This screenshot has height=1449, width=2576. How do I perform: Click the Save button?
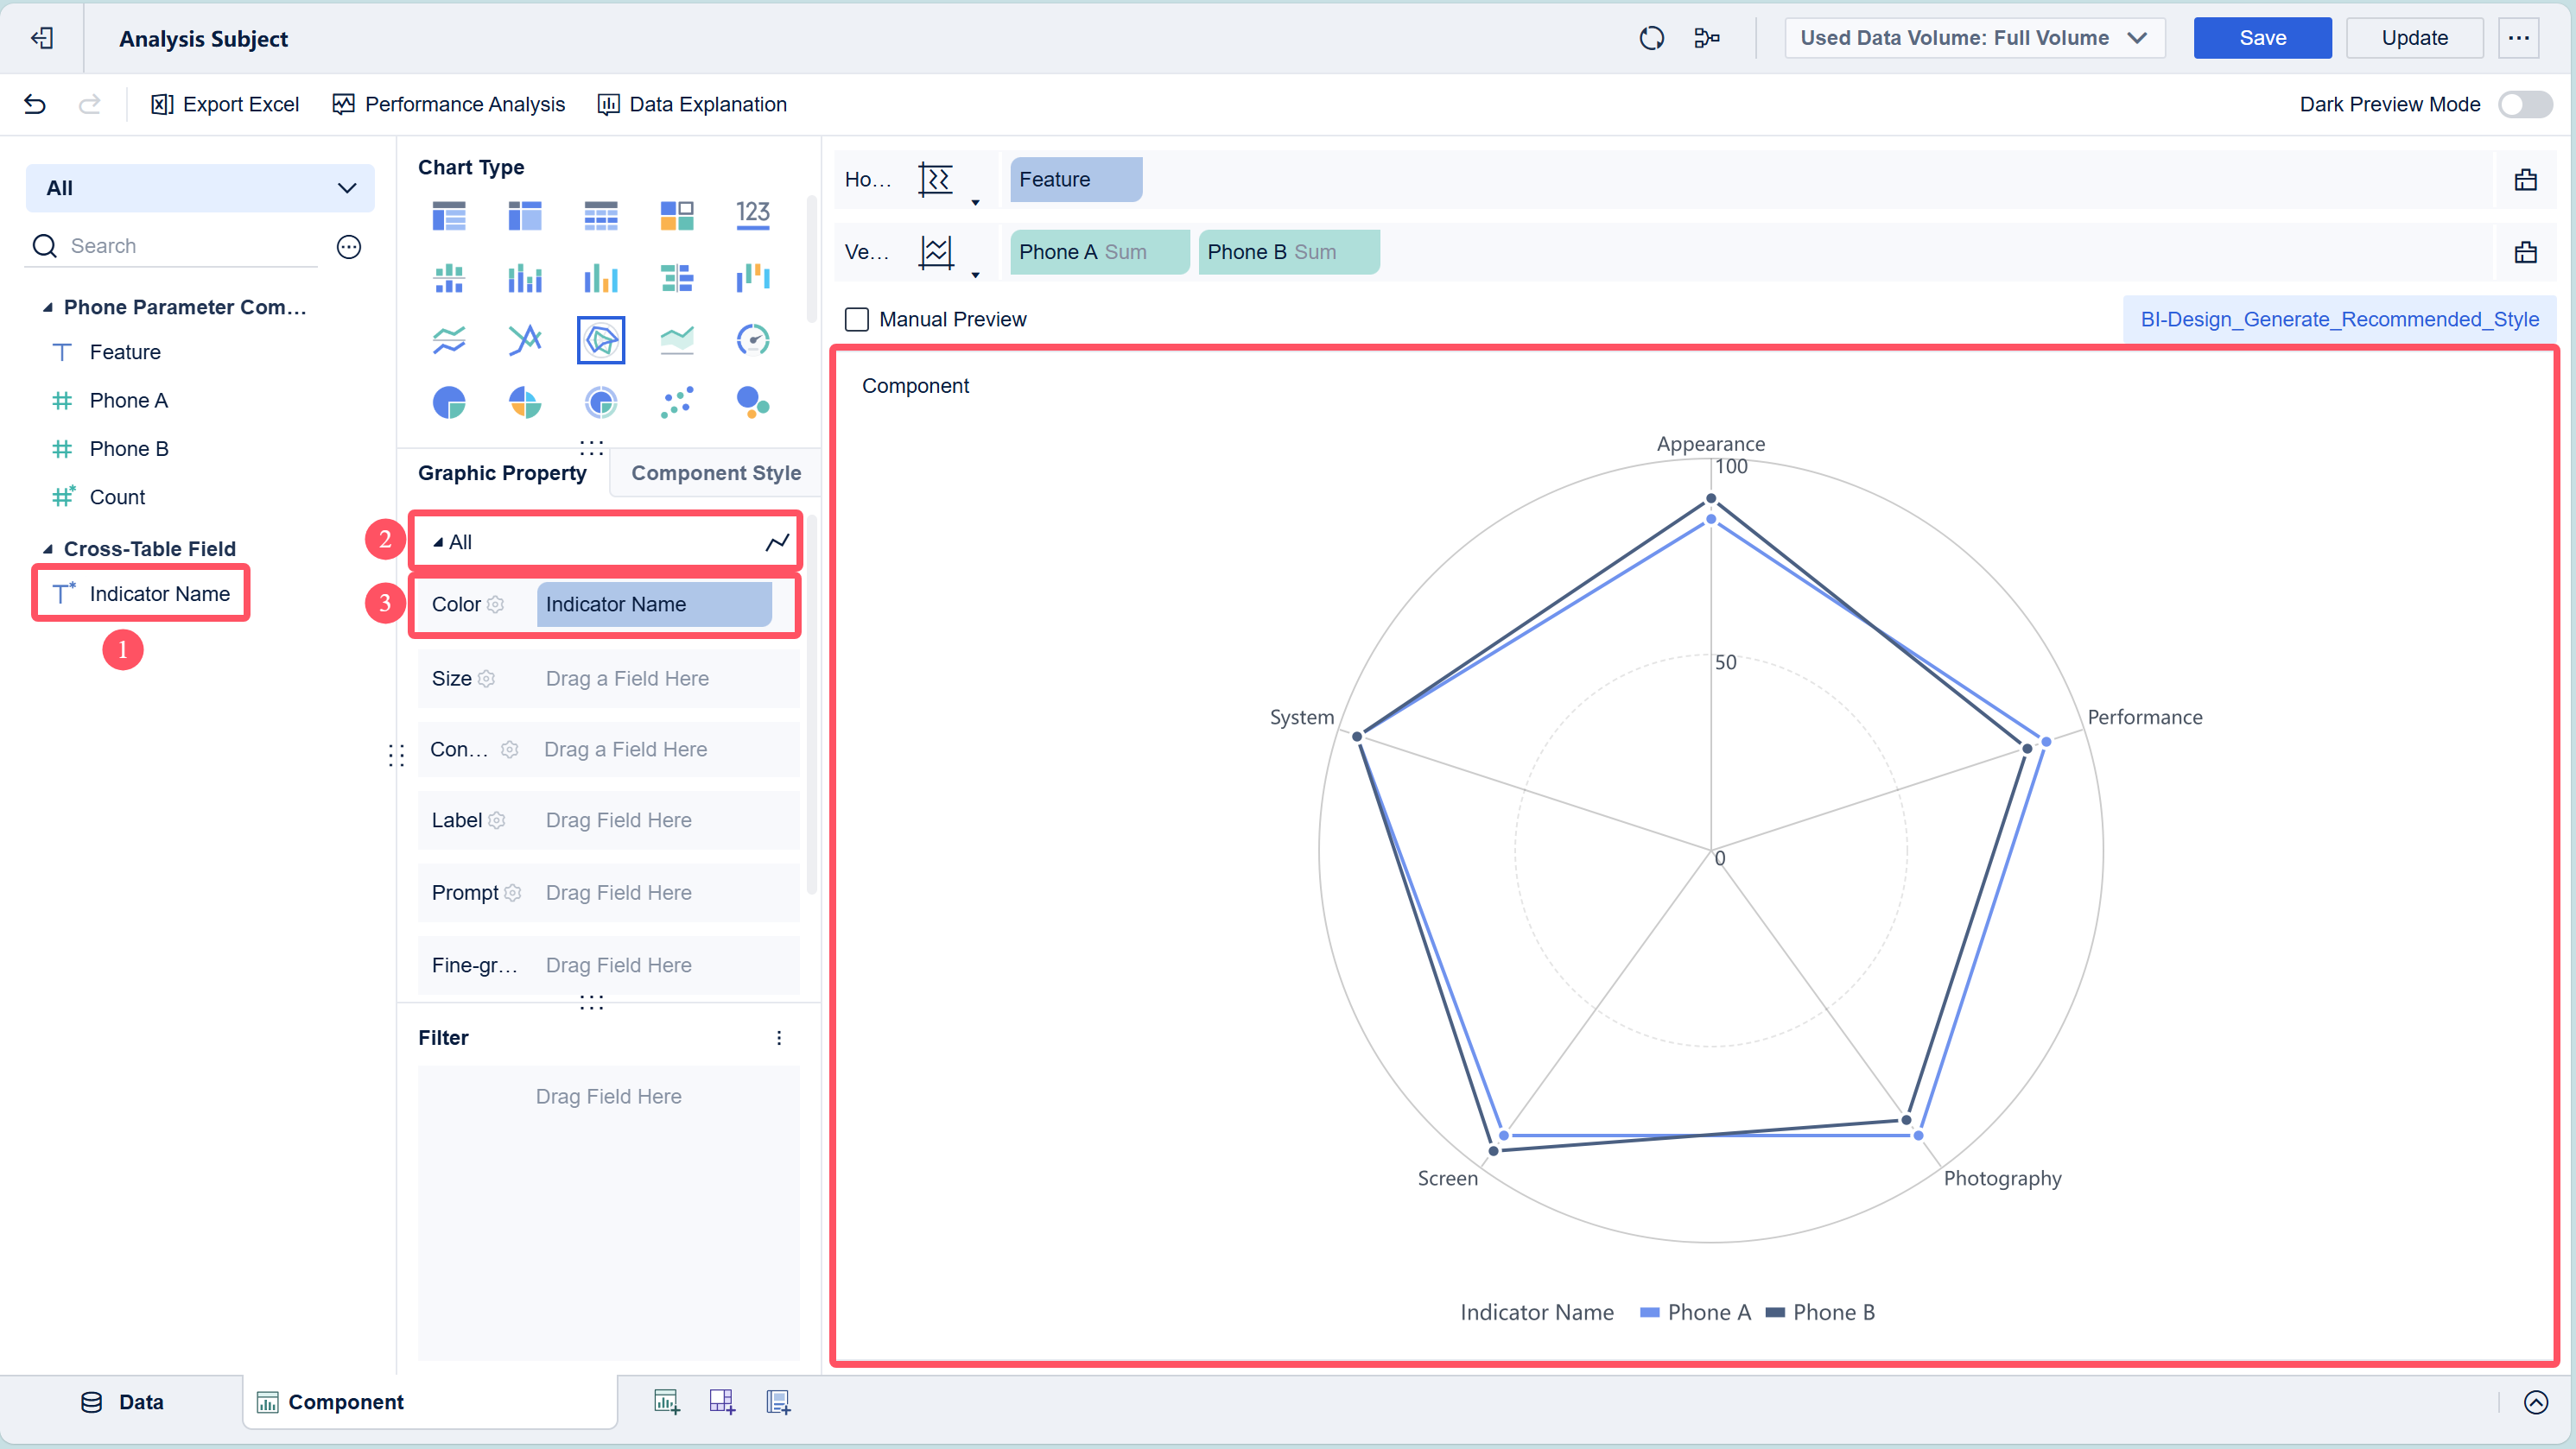(2261, 38)
